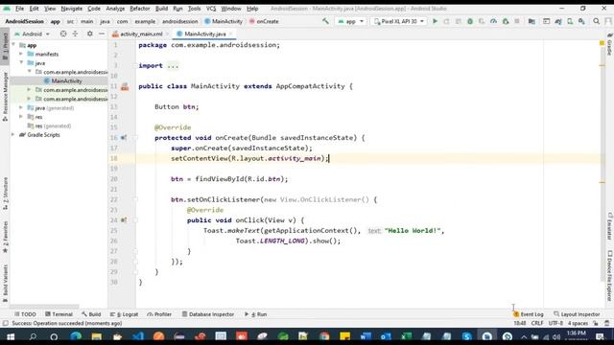
Task: Select the MainActivity.java editor tab
Action: pos(203,34)
